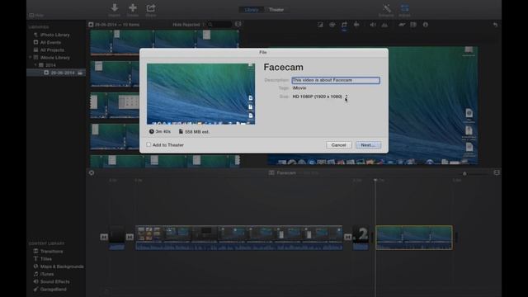This screenshot has height=297, width=528.
Task: Click the browser search field
Action: click(x=220, y=25)
